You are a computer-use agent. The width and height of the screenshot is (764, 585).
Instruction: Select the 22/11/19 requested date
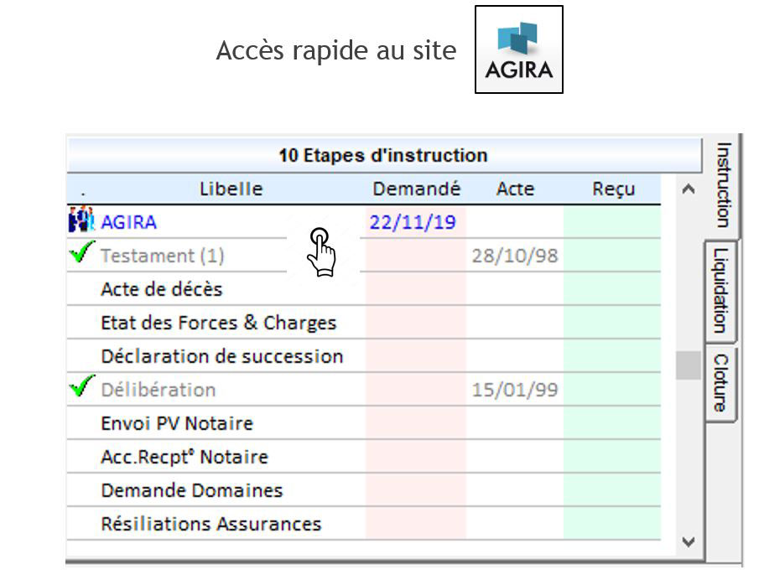(x=413, y=222)
